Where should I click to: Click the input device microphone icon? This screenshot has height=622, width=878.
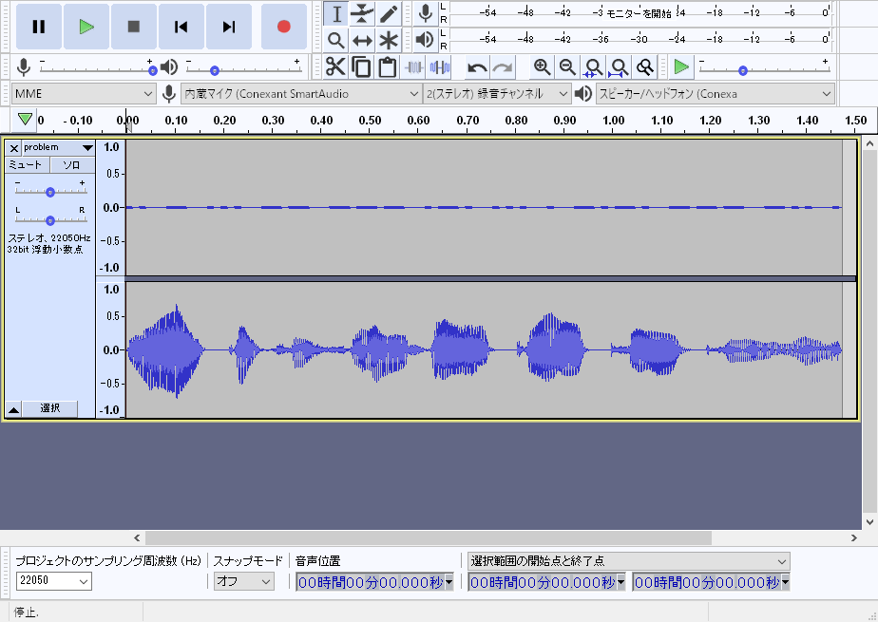[x=168, y=93]
